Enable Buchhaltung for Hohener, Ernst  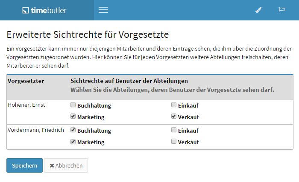(x=73, y=105)
